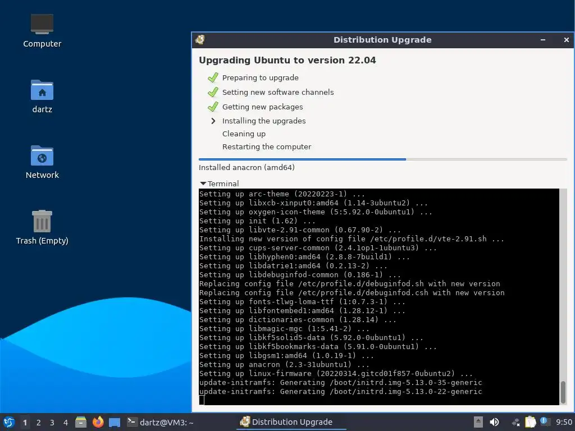Switch to workspace 4
The width and height of the screenshot is (575, 431).
click(66, 423)
